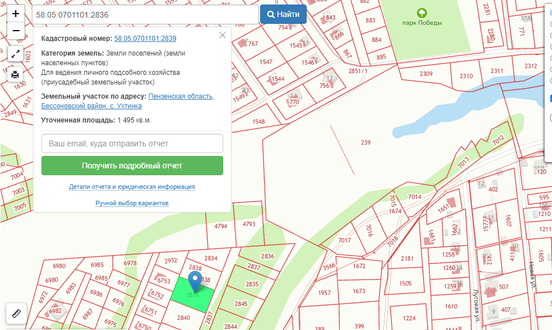
Task: Click parcel 1673 on the map
Action: pos(359,291)
